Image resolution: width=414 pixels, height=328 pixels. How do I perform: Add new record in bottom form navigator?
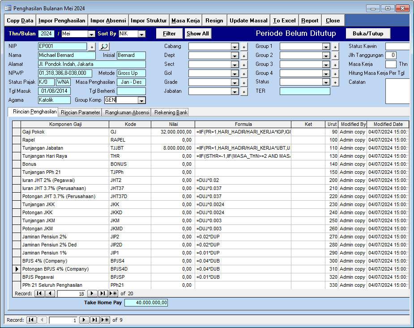coord(105,320)
